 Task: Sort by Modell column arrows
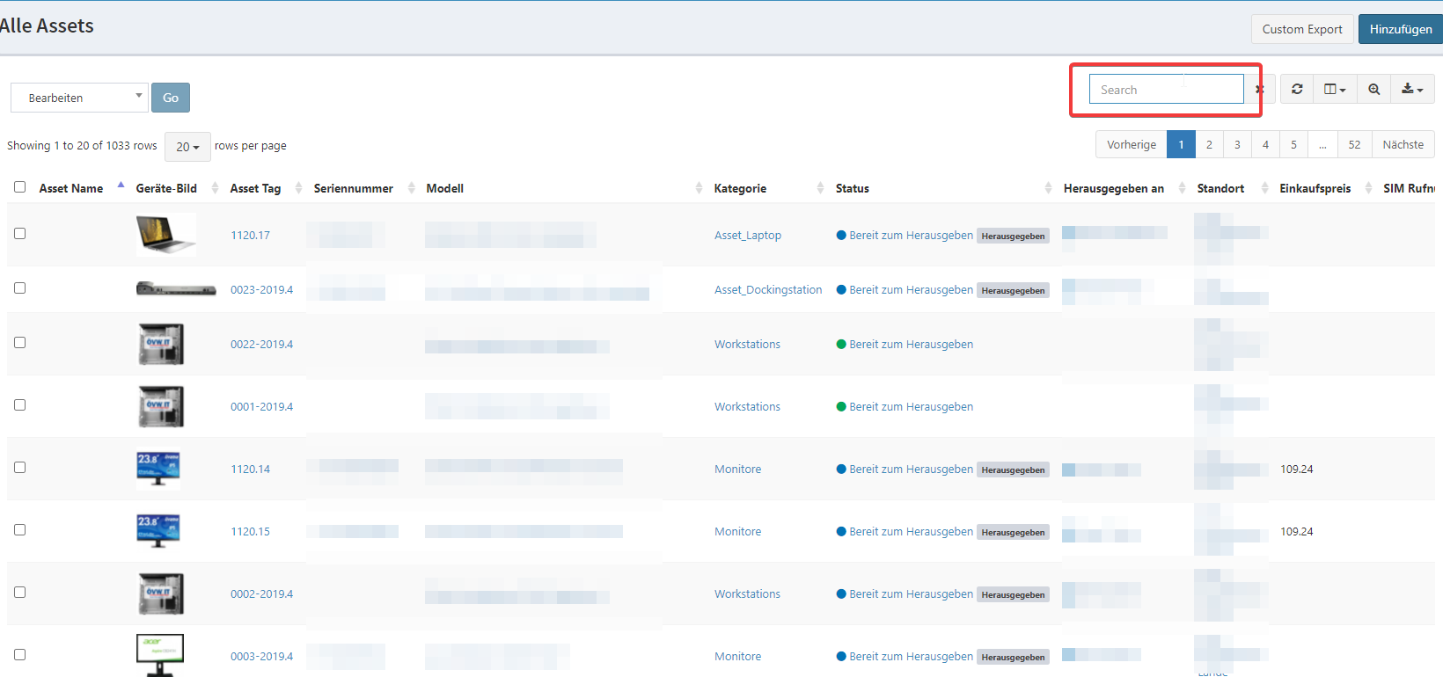[699, 188]
